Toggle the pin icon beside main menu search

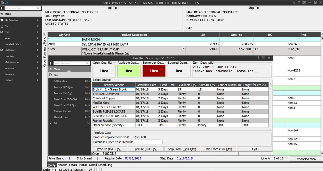pyautogui.click(x=2, y=8)
